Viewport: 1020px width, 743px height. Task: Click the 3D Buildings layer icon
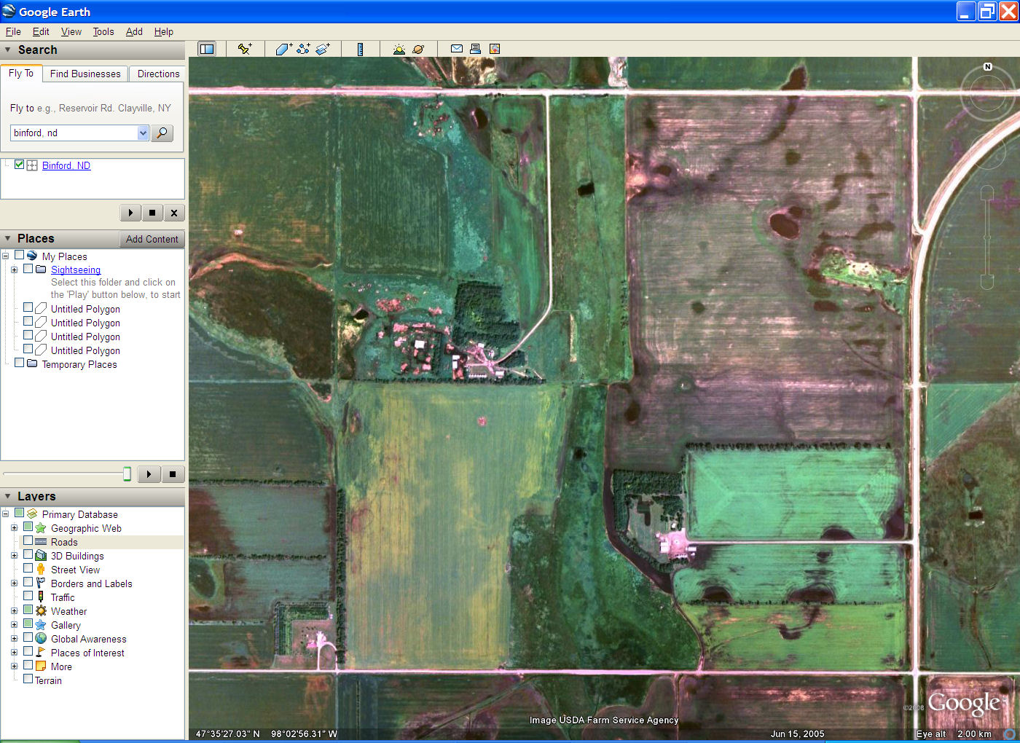pyautogui.click(x=41, y=556)
